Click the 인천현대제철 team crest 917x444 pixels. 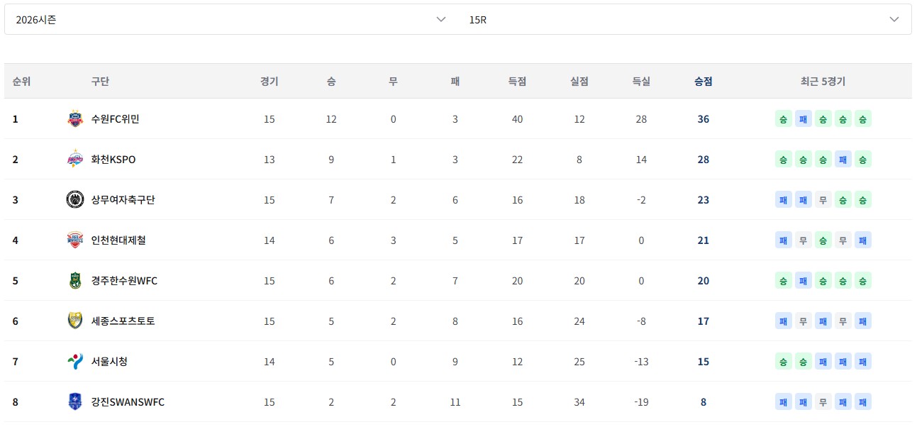[74, 240]
